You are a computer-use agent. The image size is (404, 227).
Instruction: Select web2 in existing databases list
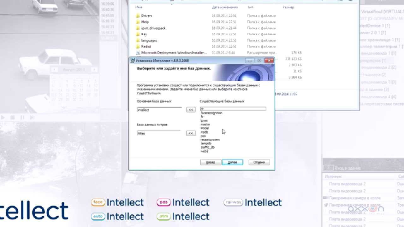[204, 151]
